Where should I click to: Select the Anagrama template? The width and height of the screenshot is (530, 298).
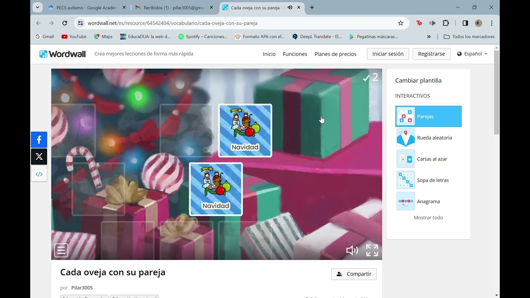click(429, 202)
